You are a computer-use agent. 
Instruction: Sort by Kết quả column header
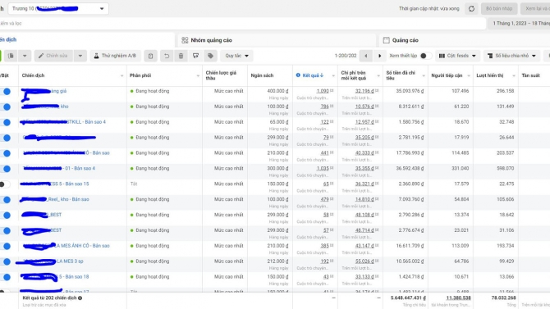click(x=313, y=75)
